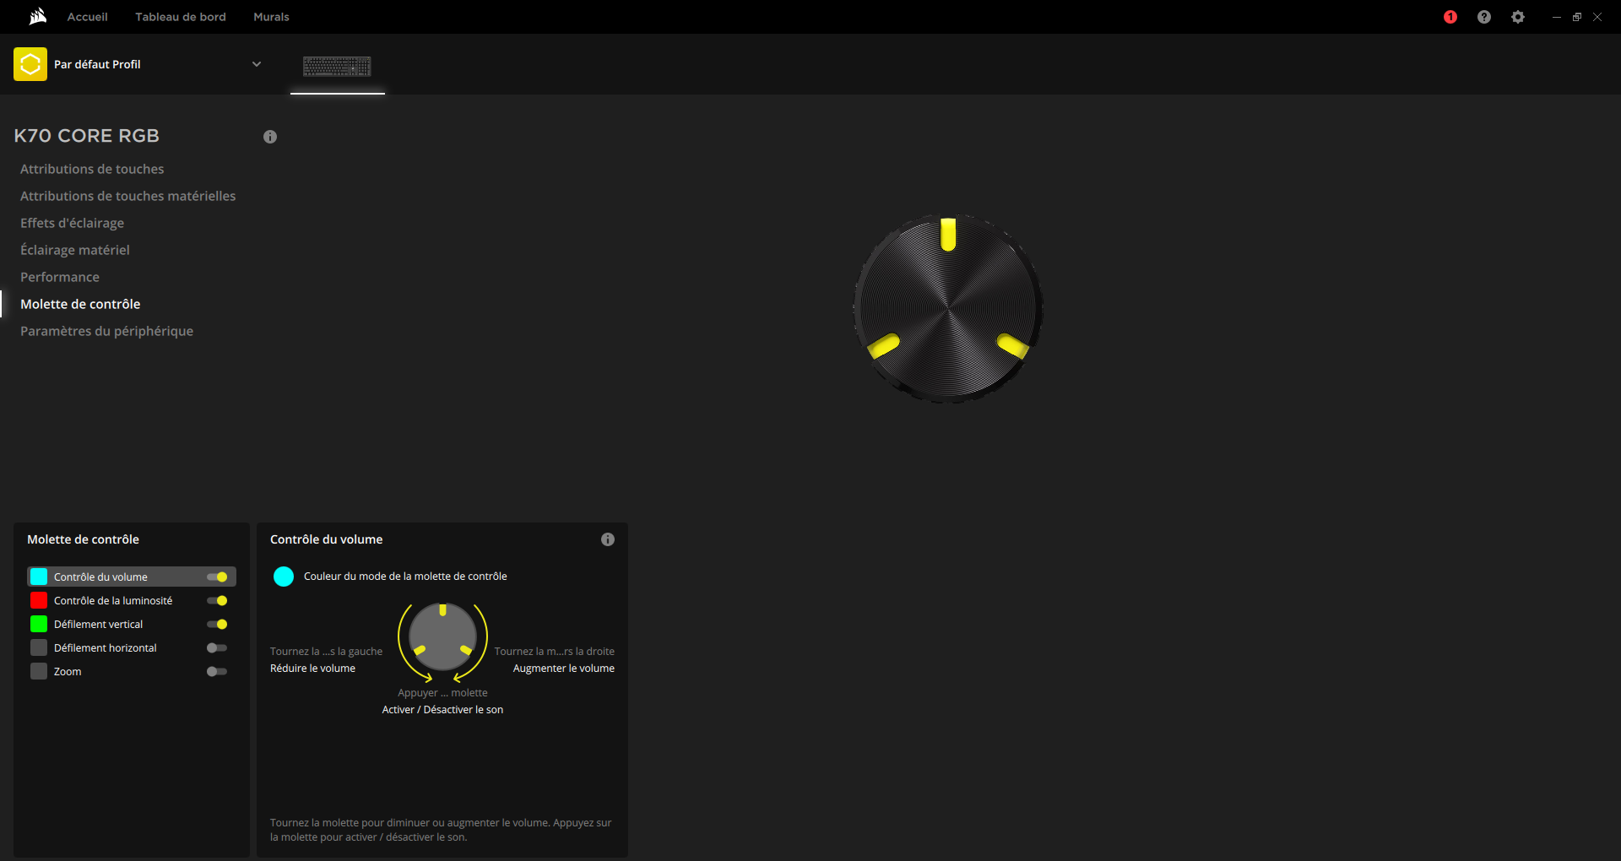This screenshot has width=1621, height=861.
Task: Go to the Accueil tab
Action: point(88,17)
